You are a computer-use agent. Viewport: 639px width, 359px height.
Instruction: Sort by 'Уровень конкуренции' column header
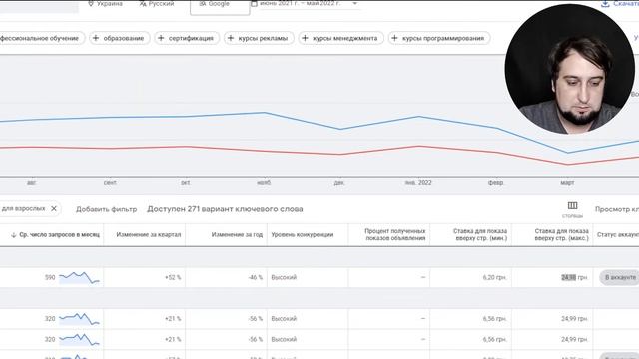tap(303, 235)
